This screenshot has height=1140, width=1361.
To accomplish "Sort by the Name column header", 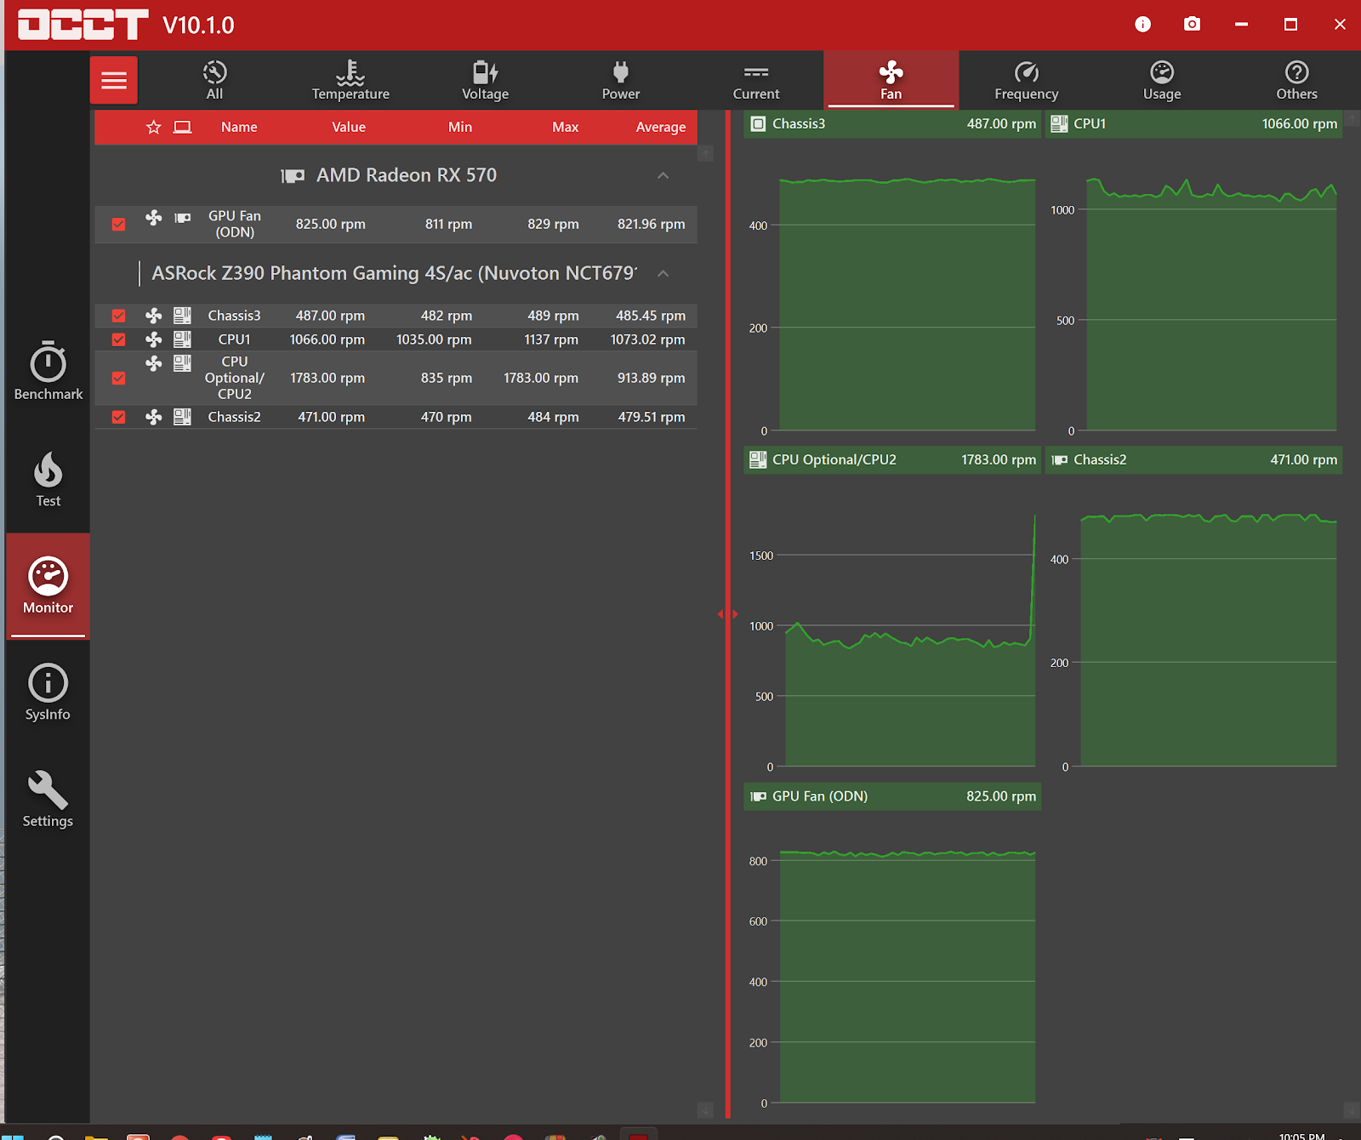I will click(x=239, y=127).
